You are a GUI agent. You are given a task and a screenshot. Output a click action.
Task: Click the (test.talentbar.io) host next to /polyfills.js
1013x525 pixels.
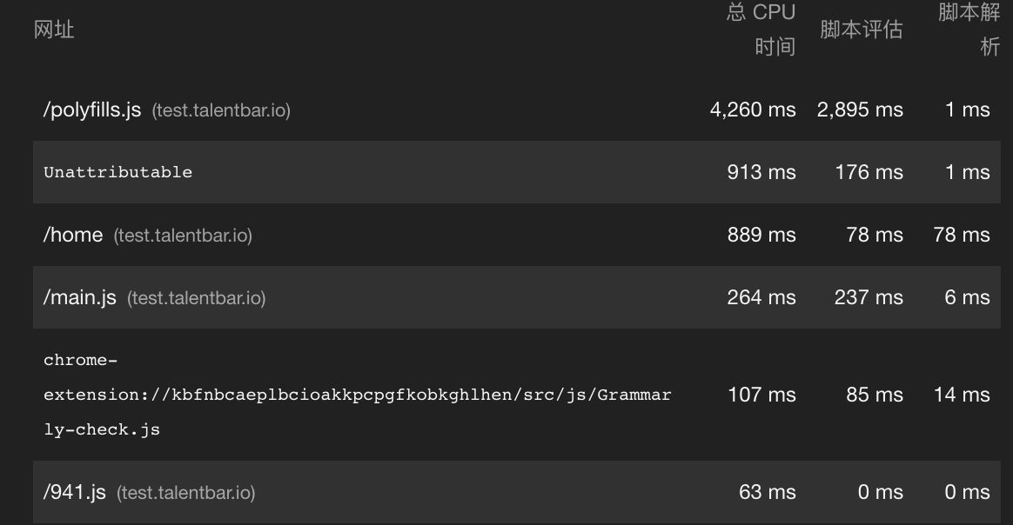coord(221,111)
